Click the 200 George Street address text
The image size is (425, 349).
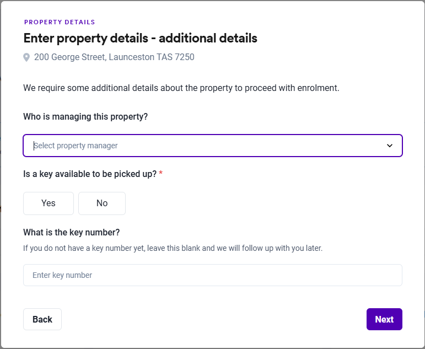point(70,57)
